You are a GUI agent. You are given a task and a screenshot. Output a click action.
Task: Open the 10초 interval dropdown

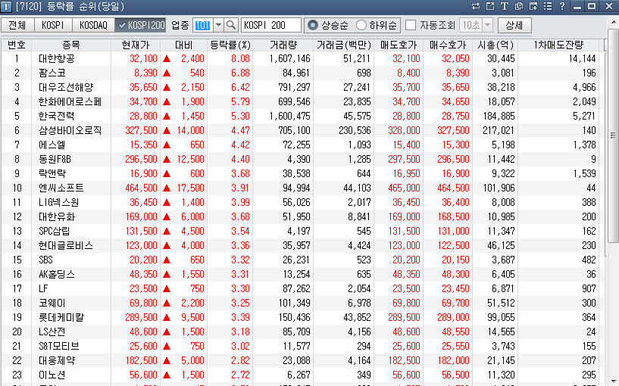[487, 25]
